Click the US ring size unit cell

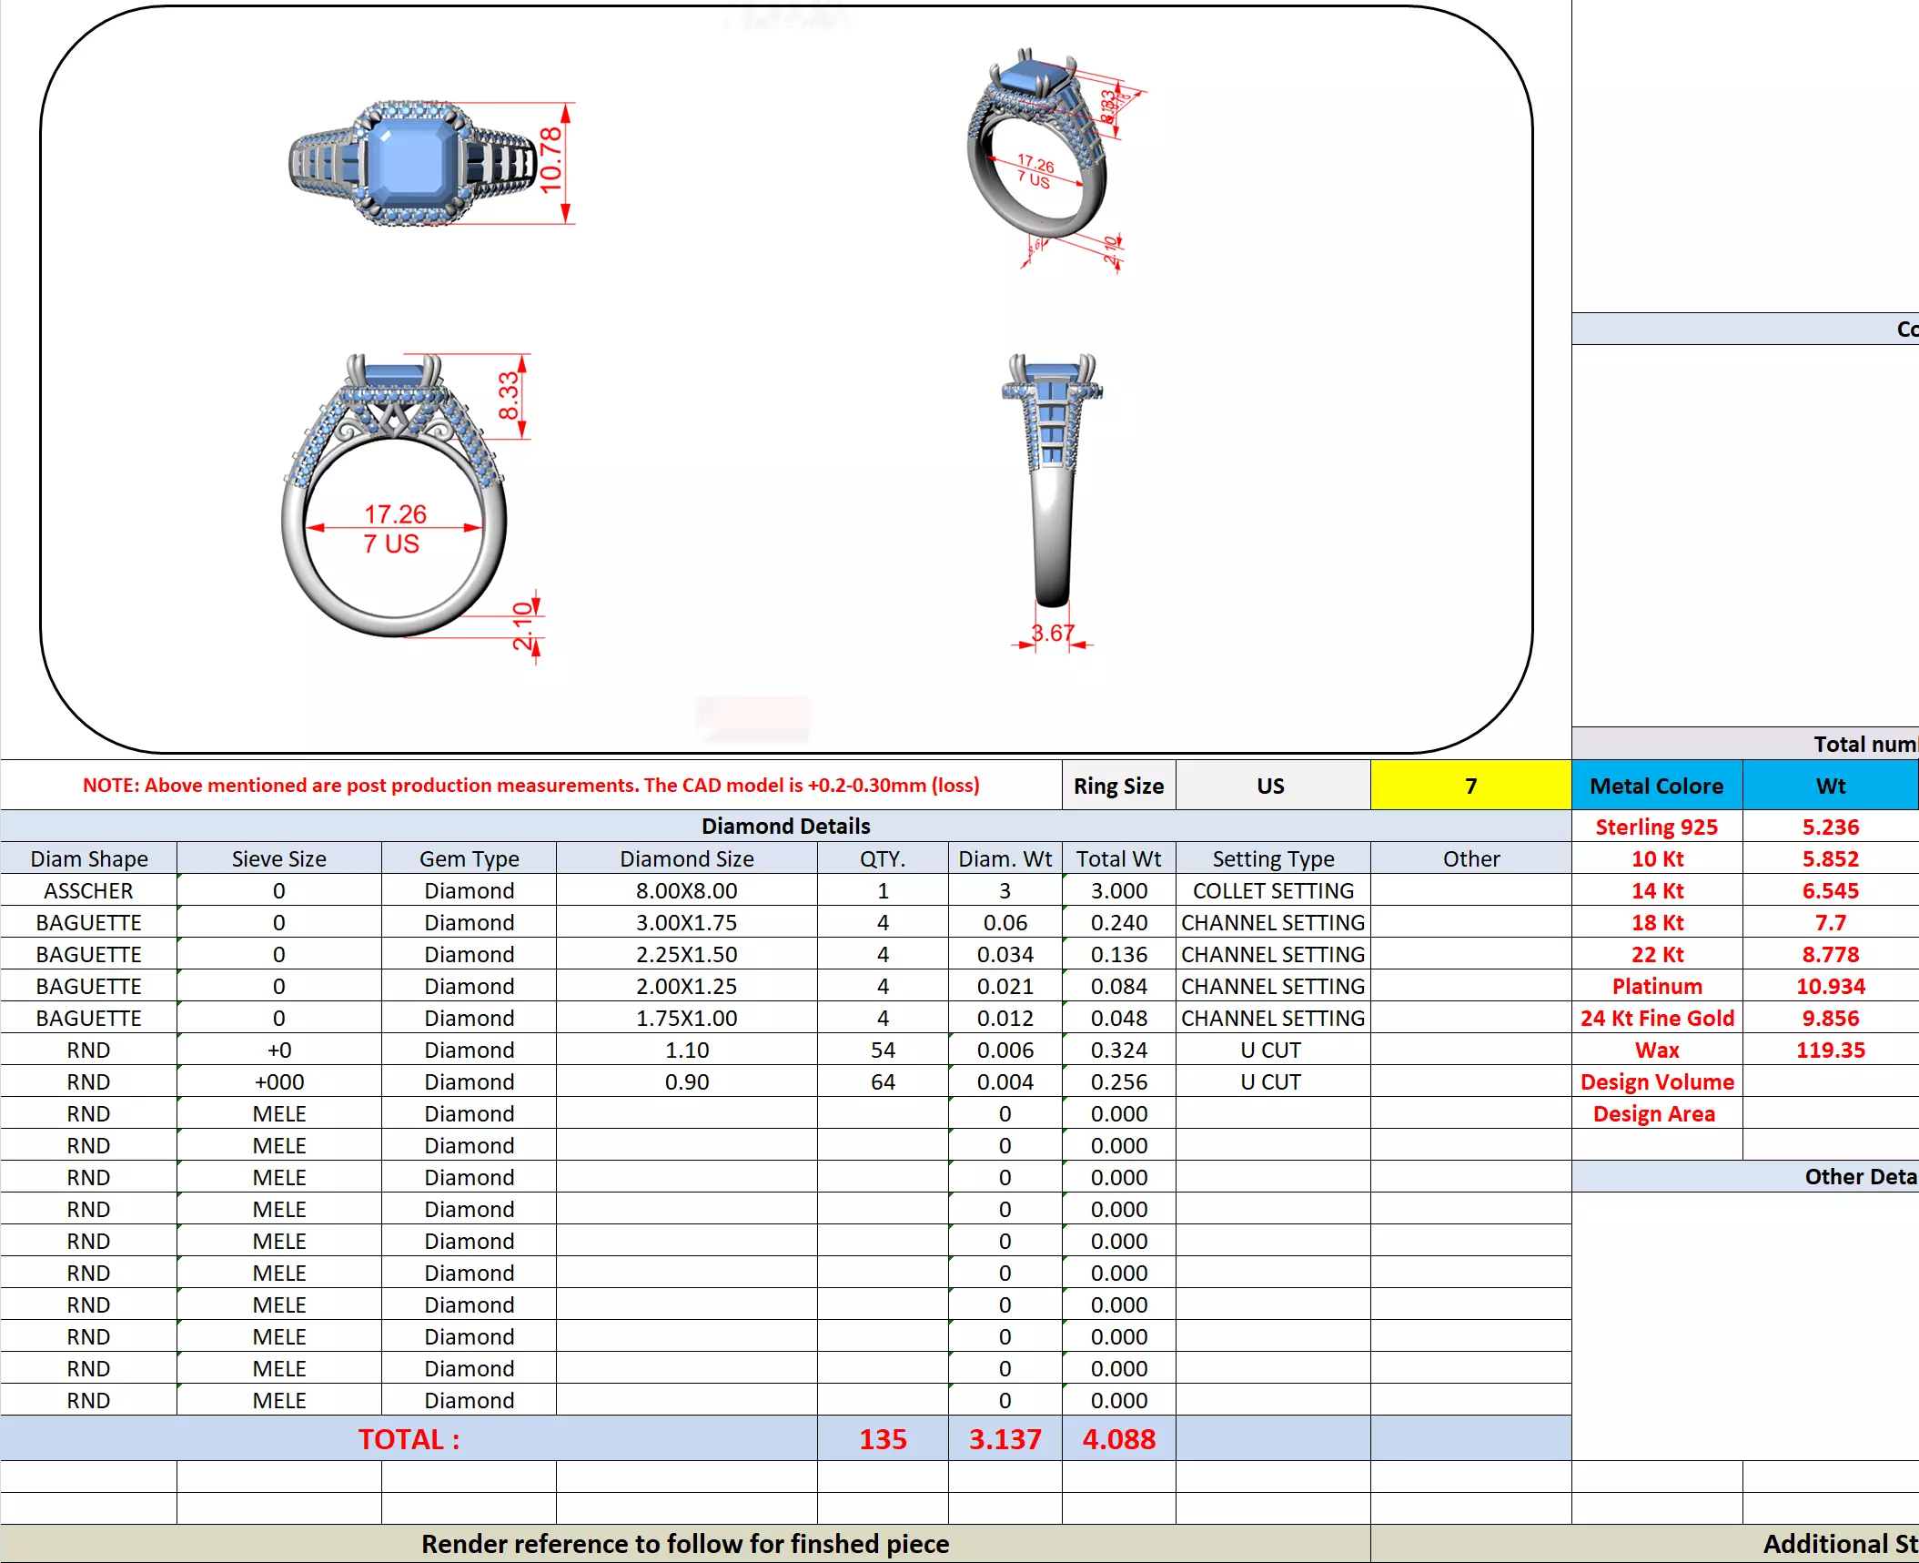(1271, 786)
